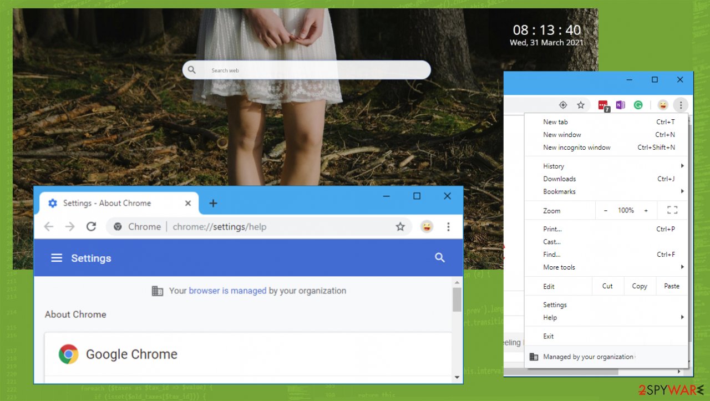Select Exit from Chrome menu
710x401 pixels.
[x=606, y=336]
